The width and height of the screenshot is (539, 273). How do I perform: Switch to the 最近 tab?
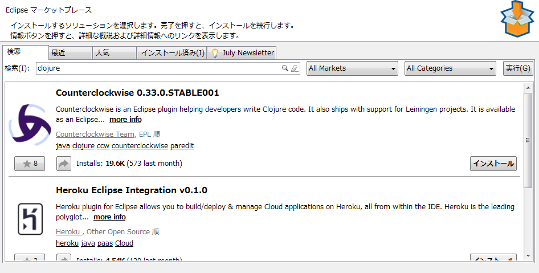[70, 53]
